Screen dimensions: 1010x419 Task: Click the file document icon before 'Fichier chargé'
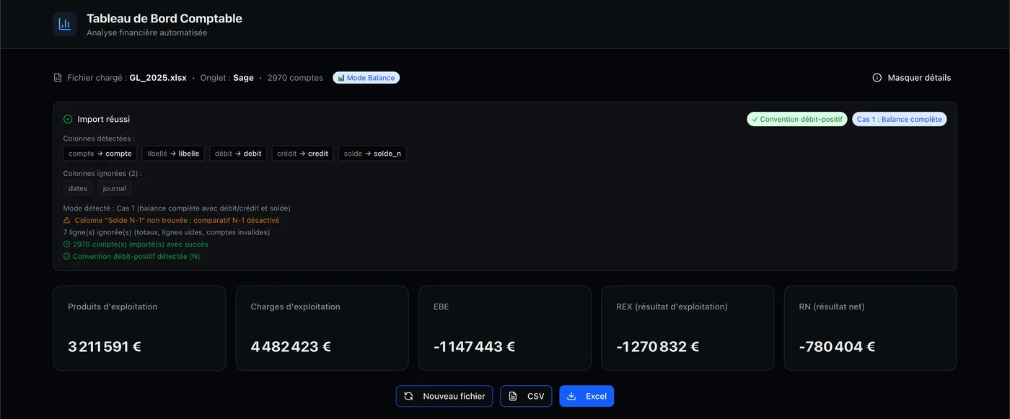[58, 78]
